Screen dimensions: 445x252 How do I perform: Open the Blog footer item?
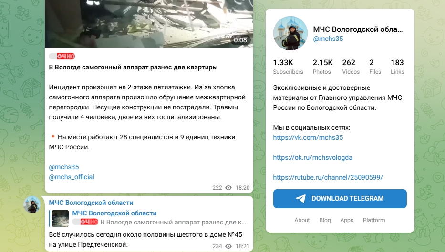(325, 220)
